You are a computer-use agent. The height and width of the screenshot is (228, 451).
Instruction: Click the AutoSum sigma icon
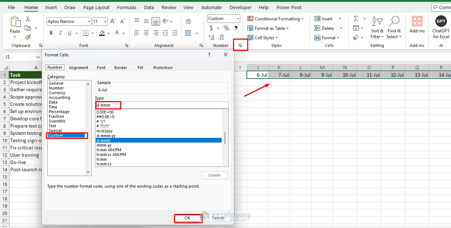[x=356, y=19]
